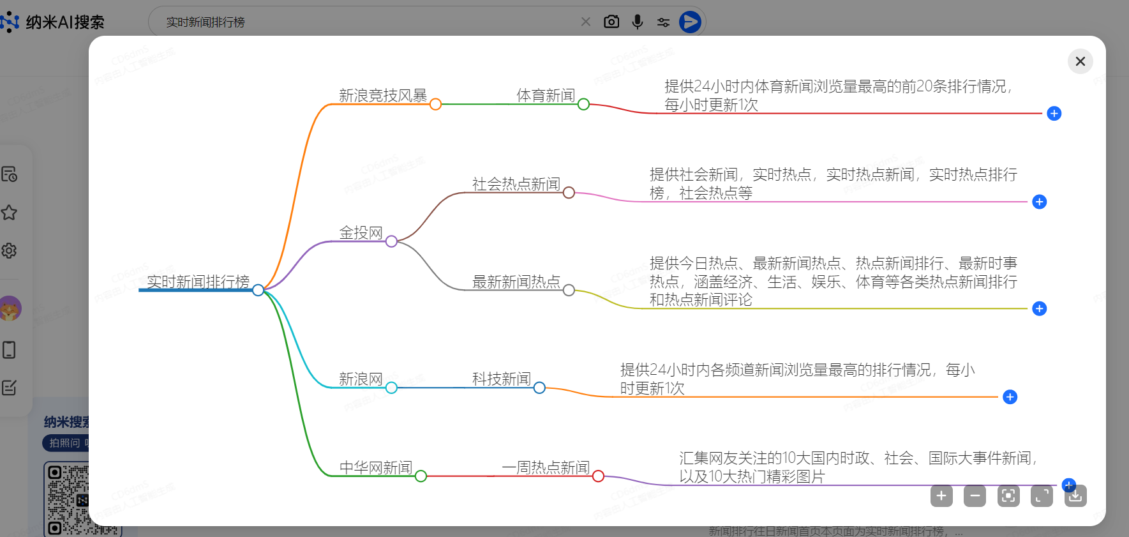Select the 社会热点新闻 node
Viewport: 1129px width, 537px height.
[x=516, y=184]
